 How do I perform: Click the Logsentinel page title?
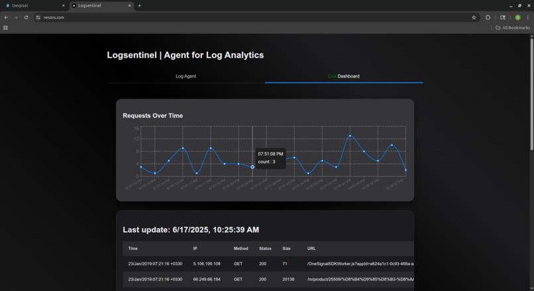pos(186,55)
